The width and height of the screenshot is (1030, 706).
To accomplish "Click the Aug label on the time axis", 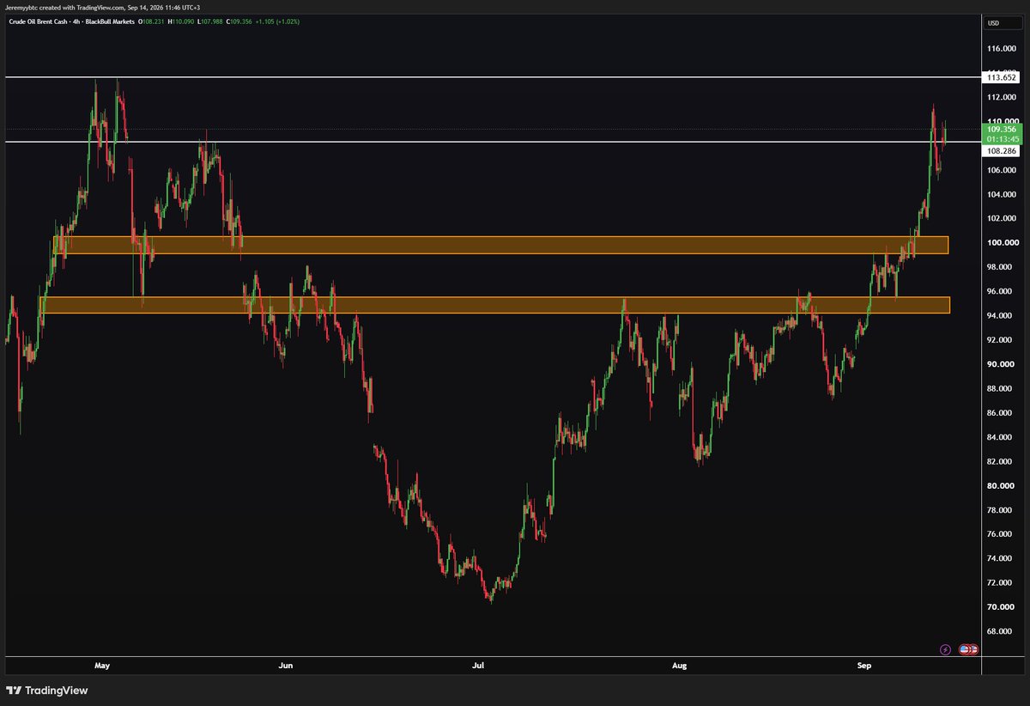I will tap(680, 665).
